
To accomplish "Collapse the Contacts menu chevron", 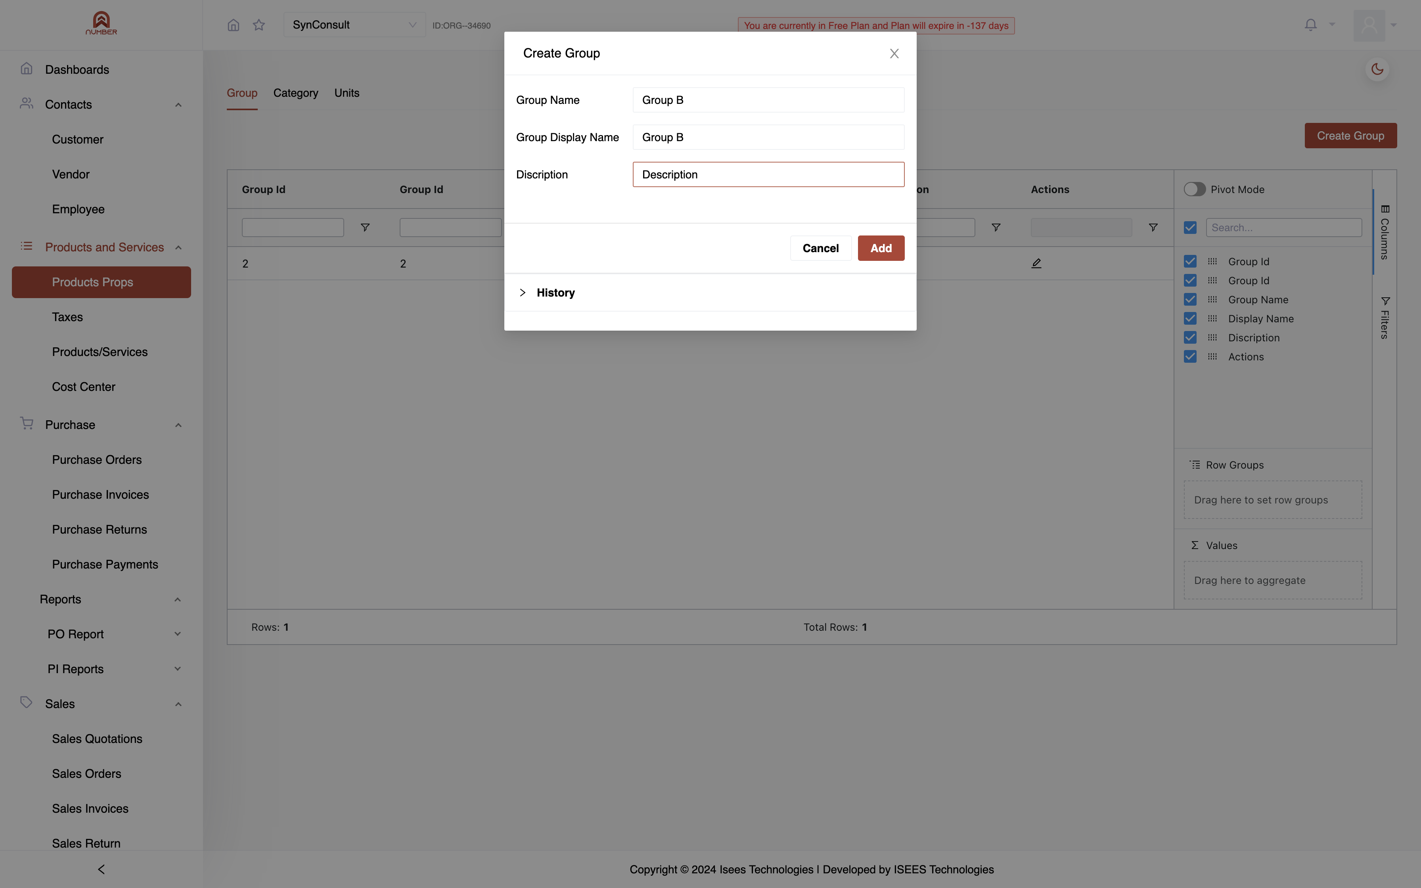I will pyautogui.click(x=178, y=105).
